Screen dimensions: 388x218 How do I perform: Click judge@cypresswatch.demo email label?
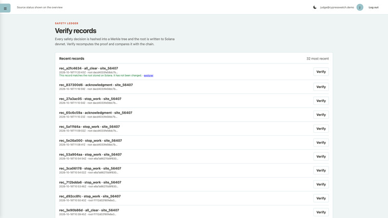337,7
